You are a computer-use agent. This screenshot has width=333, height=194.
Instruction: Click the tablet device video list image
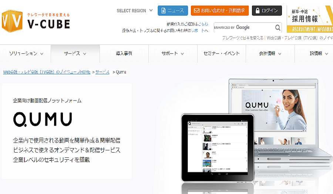point(218,148)
